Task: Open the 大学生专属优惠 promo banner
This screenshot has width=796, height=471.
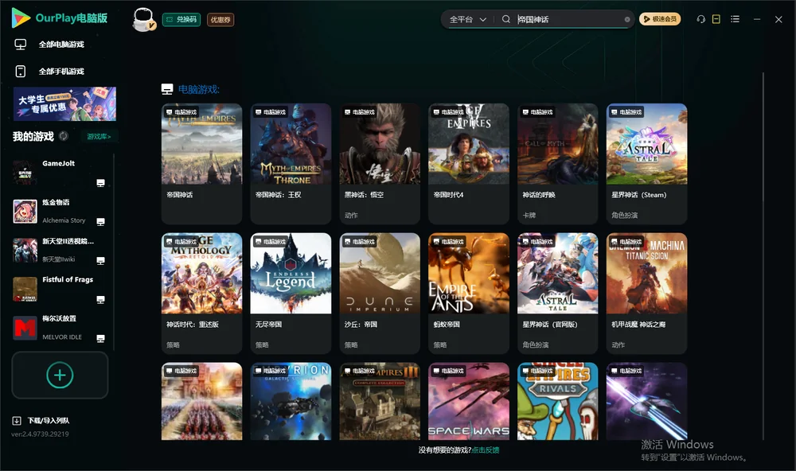Action: pyautogui.click(x=64, y=104)
